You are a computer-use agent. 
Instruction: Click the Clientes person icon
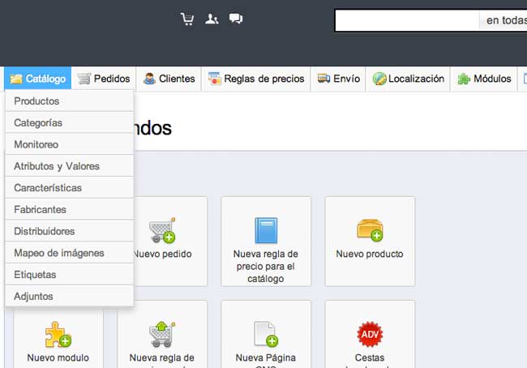click(x=149, y=79)
